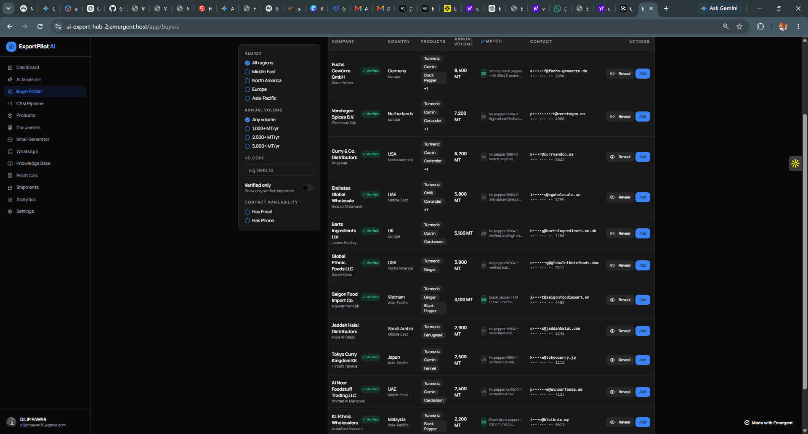Viewport: 808px width, 434px height.
Task: Select Asia-Pacific region filter
Action: [247, 98]
